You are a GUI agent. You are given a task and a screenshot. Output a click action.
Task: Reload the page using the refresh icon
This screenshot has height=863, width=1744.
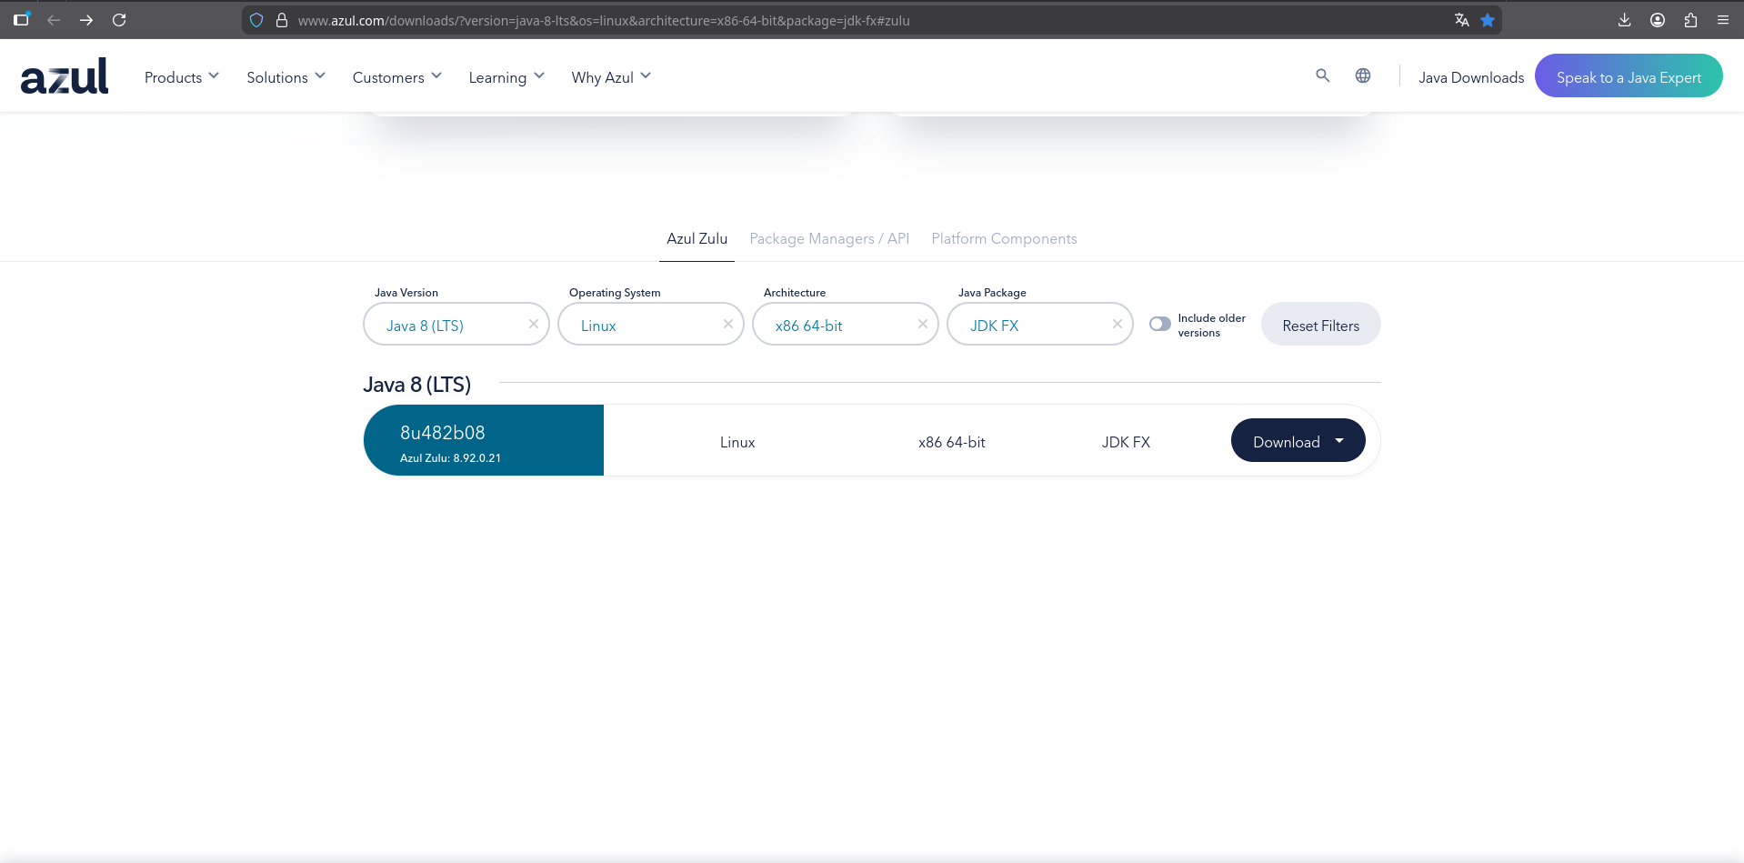point(119,20)
